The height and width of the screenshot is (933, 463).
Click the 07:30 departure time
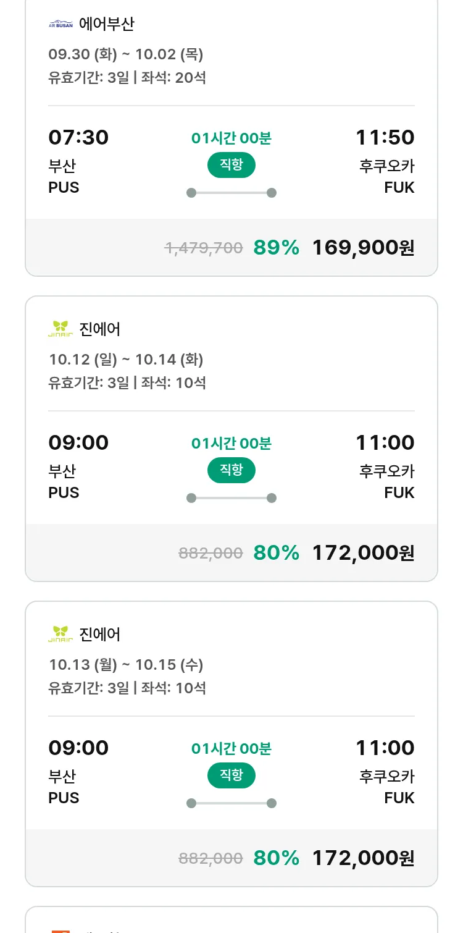pos(78,137)
